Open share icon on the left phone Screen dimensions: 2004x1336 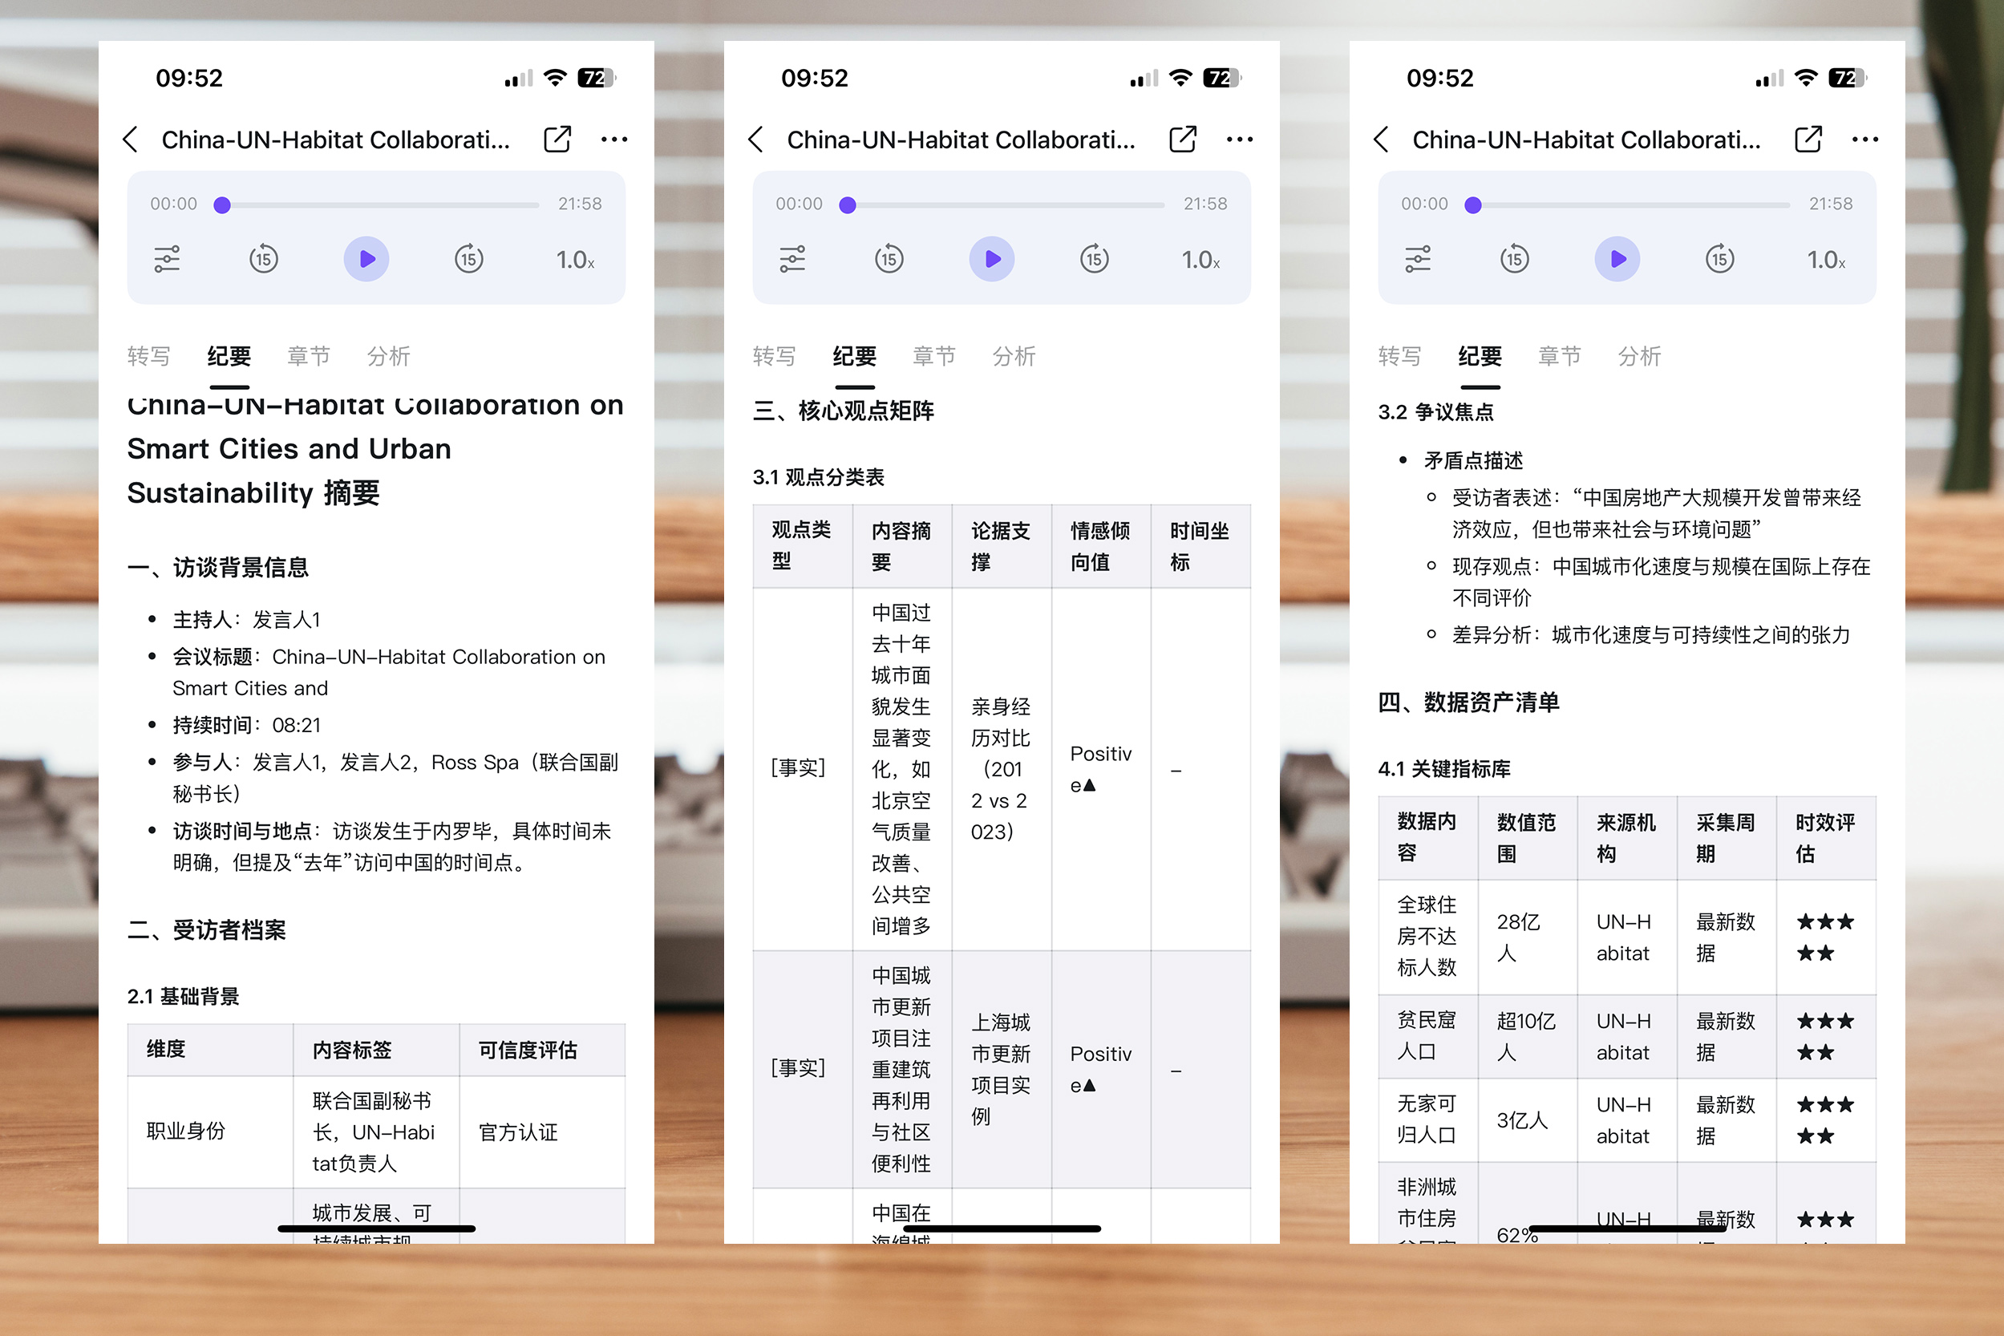pyautogui.click(x=557, y=139)
